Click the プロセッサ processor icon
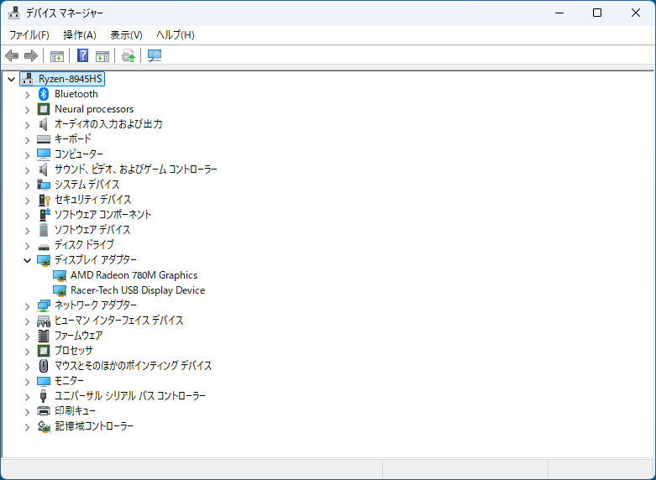Image resolution: width=656 pixels, height=480 pixels. [x=44, y=351]
